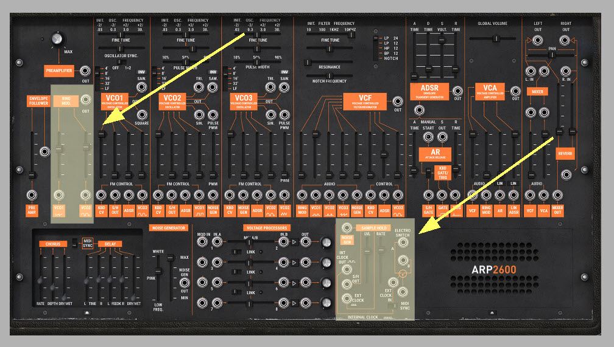Click the VCF module label

pos(365,101)
